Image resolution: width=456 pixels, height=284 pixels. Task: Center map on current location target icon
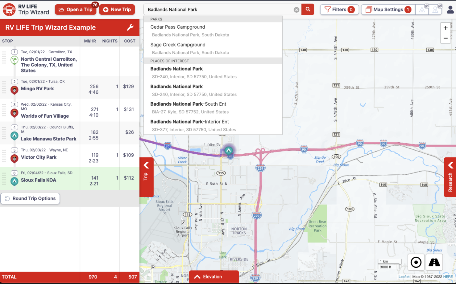point(416,262)
